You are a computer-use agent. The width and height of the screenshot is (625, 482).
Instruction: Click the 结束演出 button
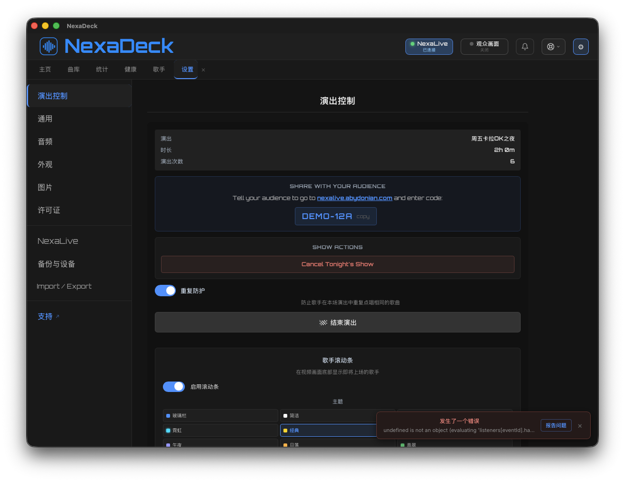(338, 322)
